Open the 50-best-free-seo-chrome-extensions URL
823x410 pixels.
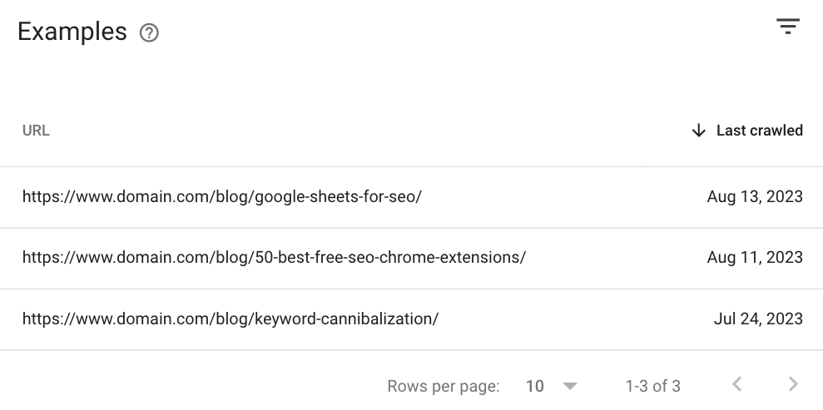click(x=274, y=258)
